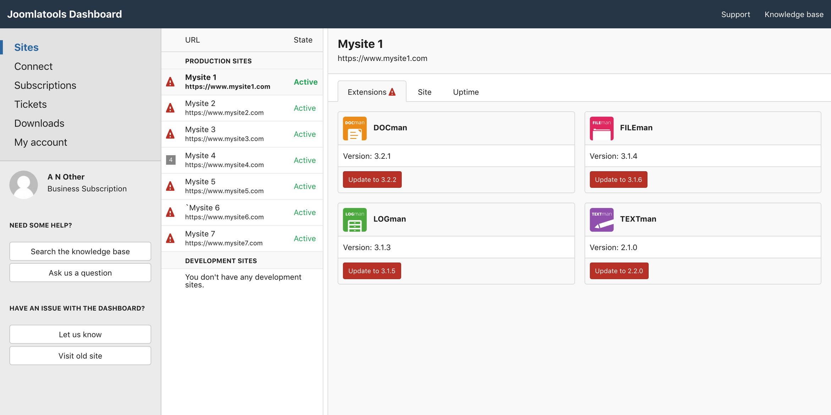
Task: Click the DEVELOPMENT SITES section header
Action: click(221, 261)
